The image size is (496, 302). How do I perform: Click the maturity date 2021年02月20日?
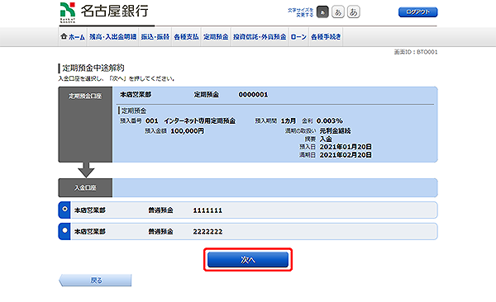(x=346, y=155)
